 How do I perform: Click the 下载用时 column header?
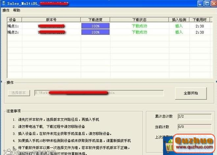pyautogui.click(x=200, y=20)
